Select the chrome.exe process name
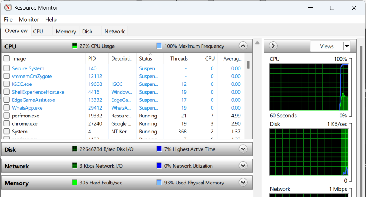 click(25, 124)
